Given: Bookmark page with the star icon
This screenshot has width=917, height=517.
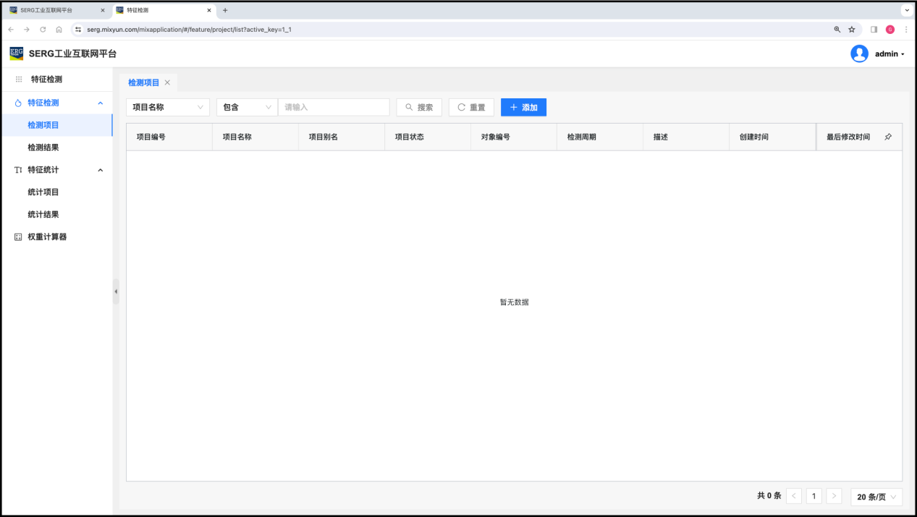Looking at the screenshot, I should pyautogui.click(x=852, y=30).
